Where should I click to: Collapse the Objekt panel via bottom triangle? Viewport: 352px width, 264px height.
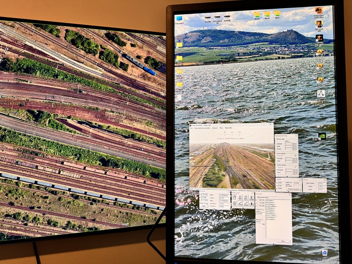coord(289,192)
